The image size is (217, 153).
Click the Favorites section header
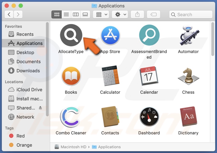13,26
